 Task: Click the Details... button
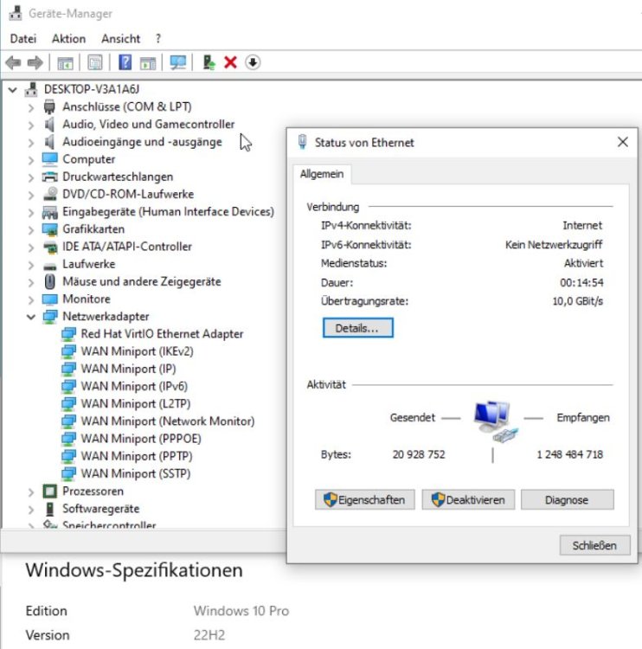(x=358, y=328)
